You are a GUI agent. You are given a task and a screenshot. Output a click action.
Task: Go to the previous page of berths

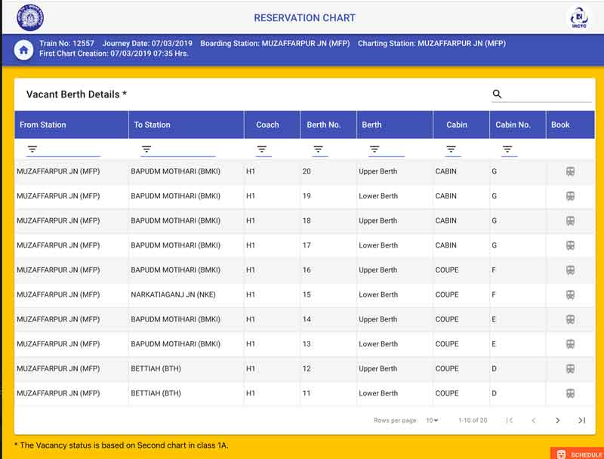click(534, 420)
